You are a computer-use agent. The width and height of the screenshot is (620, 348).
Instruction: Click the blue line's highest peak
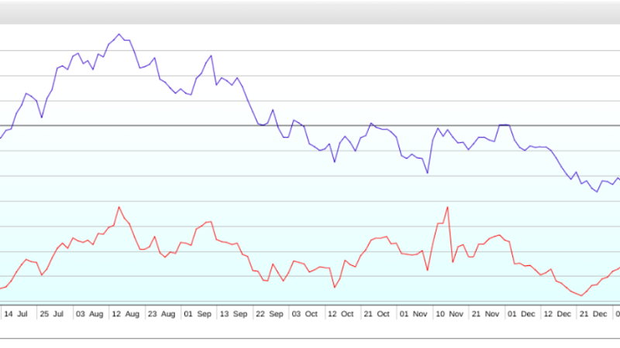[119, 34]
